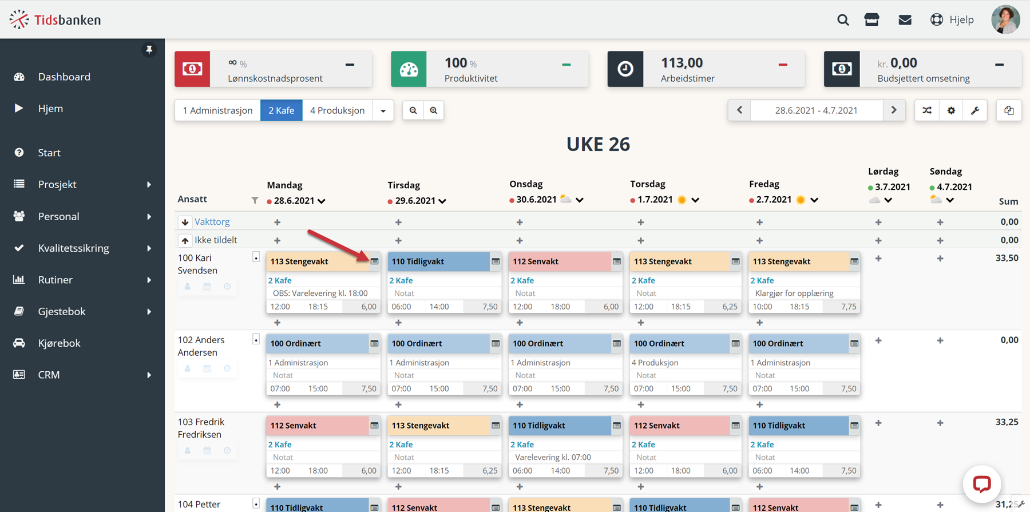Go to the next week
This screenshot has width=1030, height=512.
894,110
